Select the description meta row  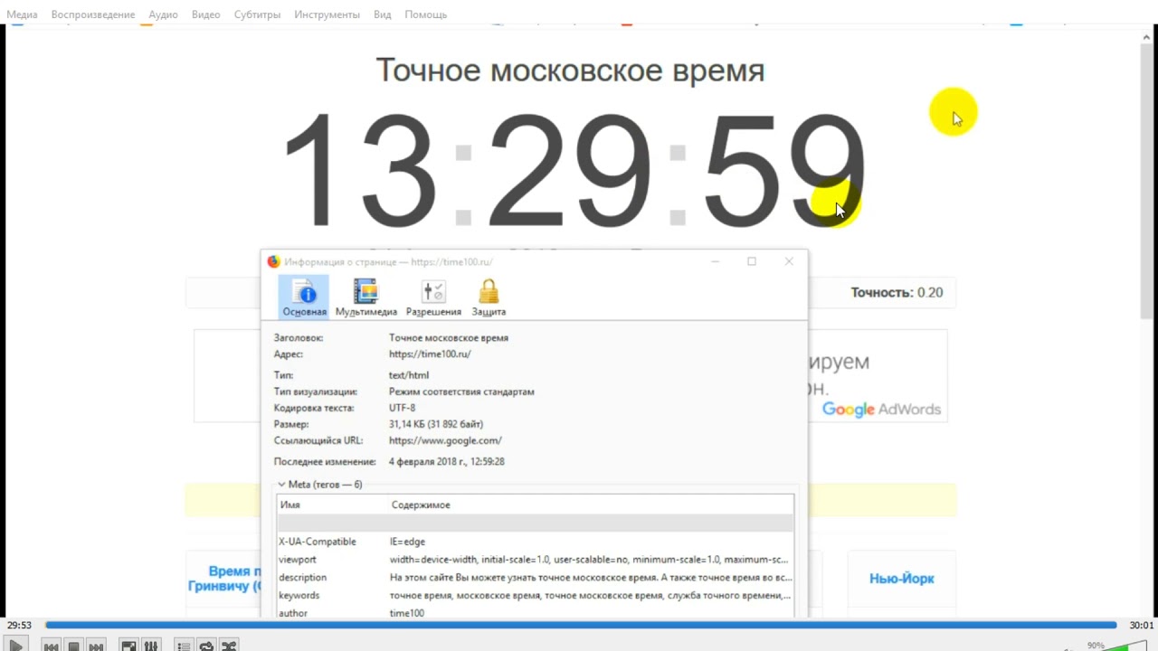[x=535, y=578]
